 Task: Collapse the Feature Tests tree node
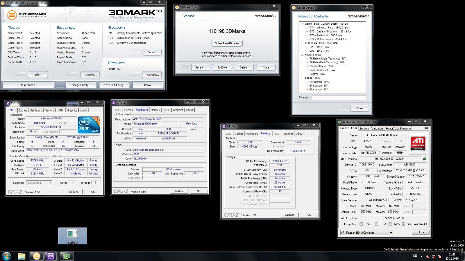coord(302,55)
